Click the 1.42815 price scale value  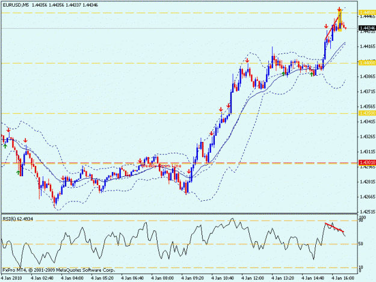point(368,182)
